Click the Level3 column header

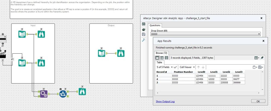[x=239, y=72]
